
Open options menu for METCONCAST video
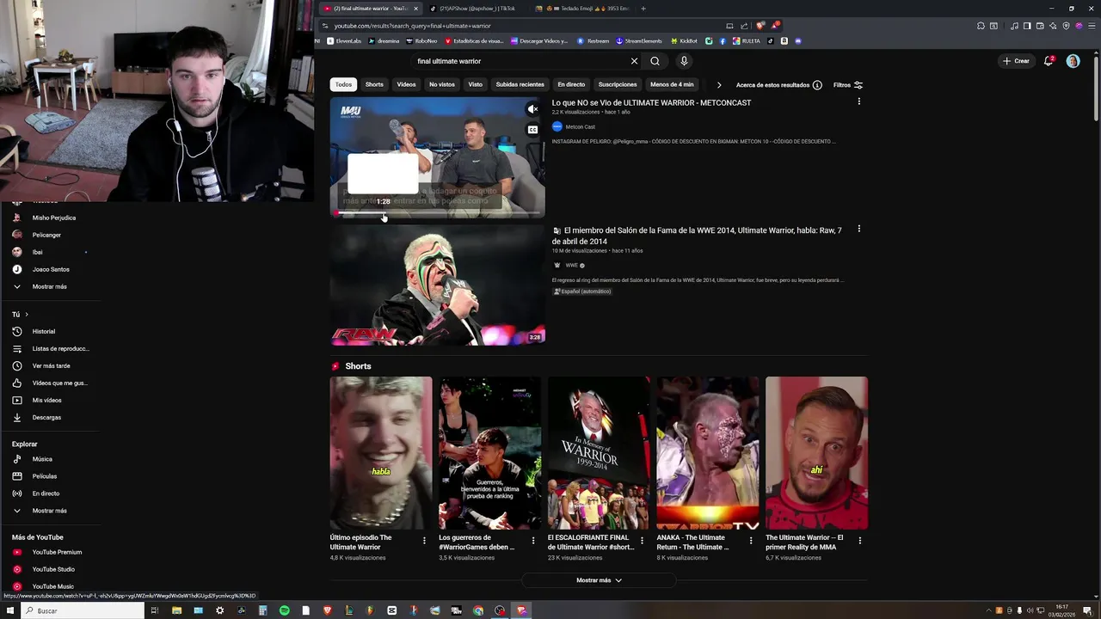pos(858,102)
